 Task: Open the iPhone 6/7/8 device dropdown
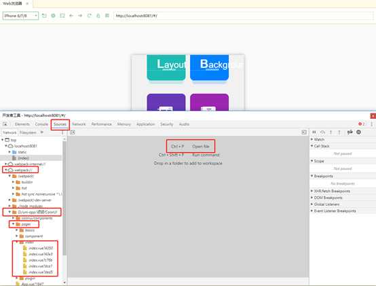click(x=20, y=16)
